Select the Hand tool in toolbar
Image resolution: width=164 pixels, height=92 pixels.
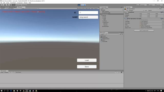[2, 5]
